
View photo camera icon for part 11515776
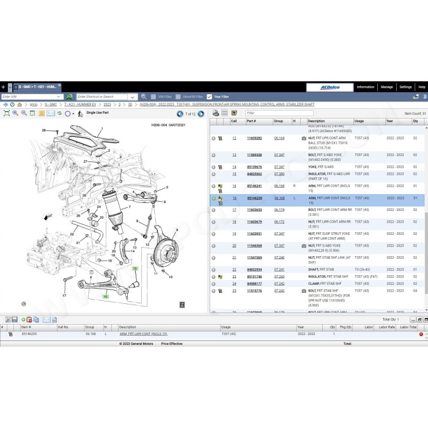pos(304,291)
